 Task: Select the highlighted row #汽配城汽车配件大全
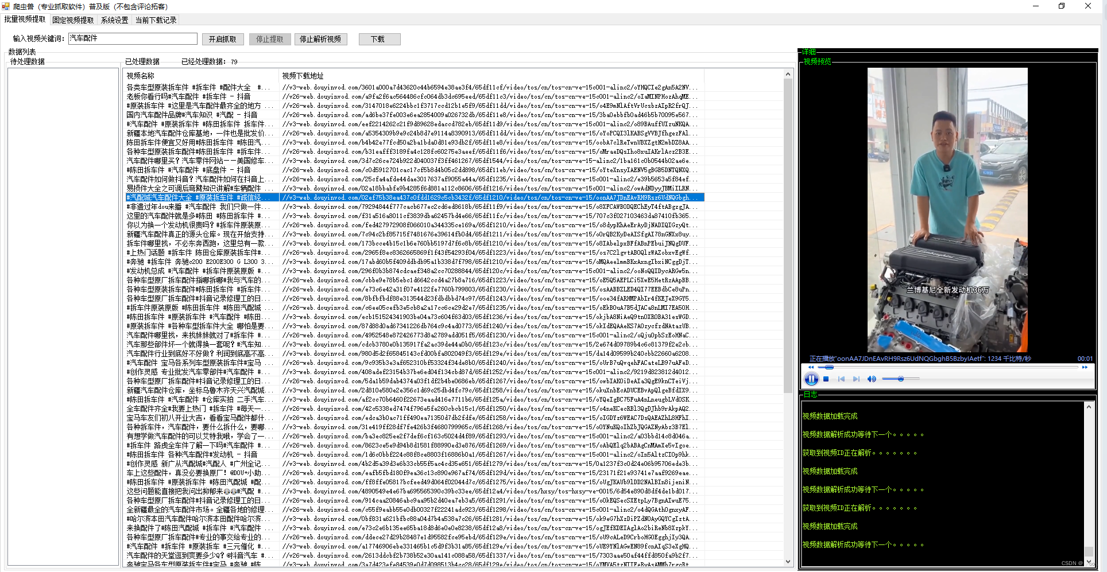pos(415,197)
